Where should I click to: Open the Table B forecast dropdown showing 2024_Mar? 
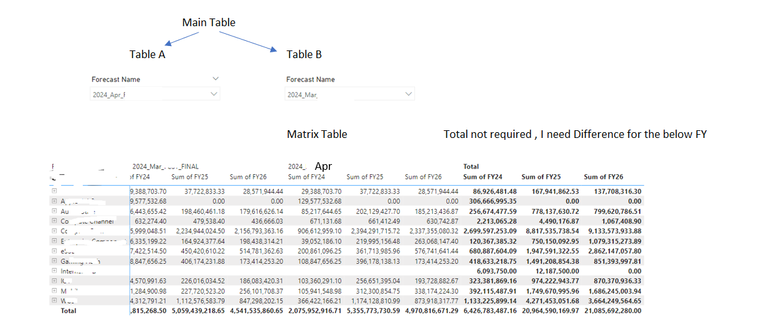[x=350, y=95]
